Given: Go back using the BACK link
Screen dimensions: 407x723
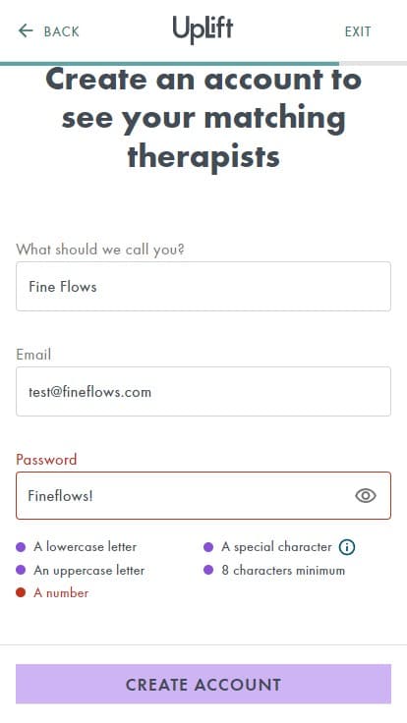Looking at the screenshot, I should (x=48, y=31).
